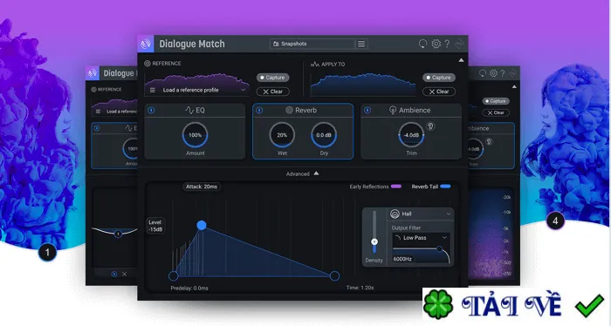Image resolution: width=611 pixels, height=326 pixels.
Task: Select the Ambience module tab
Action: [411, 111]
